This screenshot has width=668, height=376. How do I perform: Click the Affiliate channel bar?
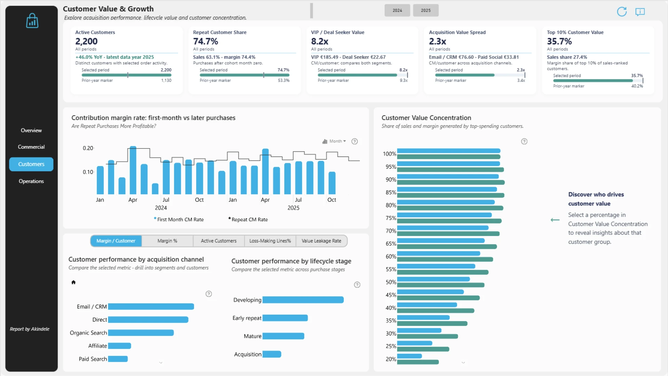pyautogui.click(x=120, y=346)
